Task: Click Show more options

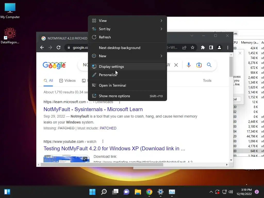Action: (x=127, y=96)
